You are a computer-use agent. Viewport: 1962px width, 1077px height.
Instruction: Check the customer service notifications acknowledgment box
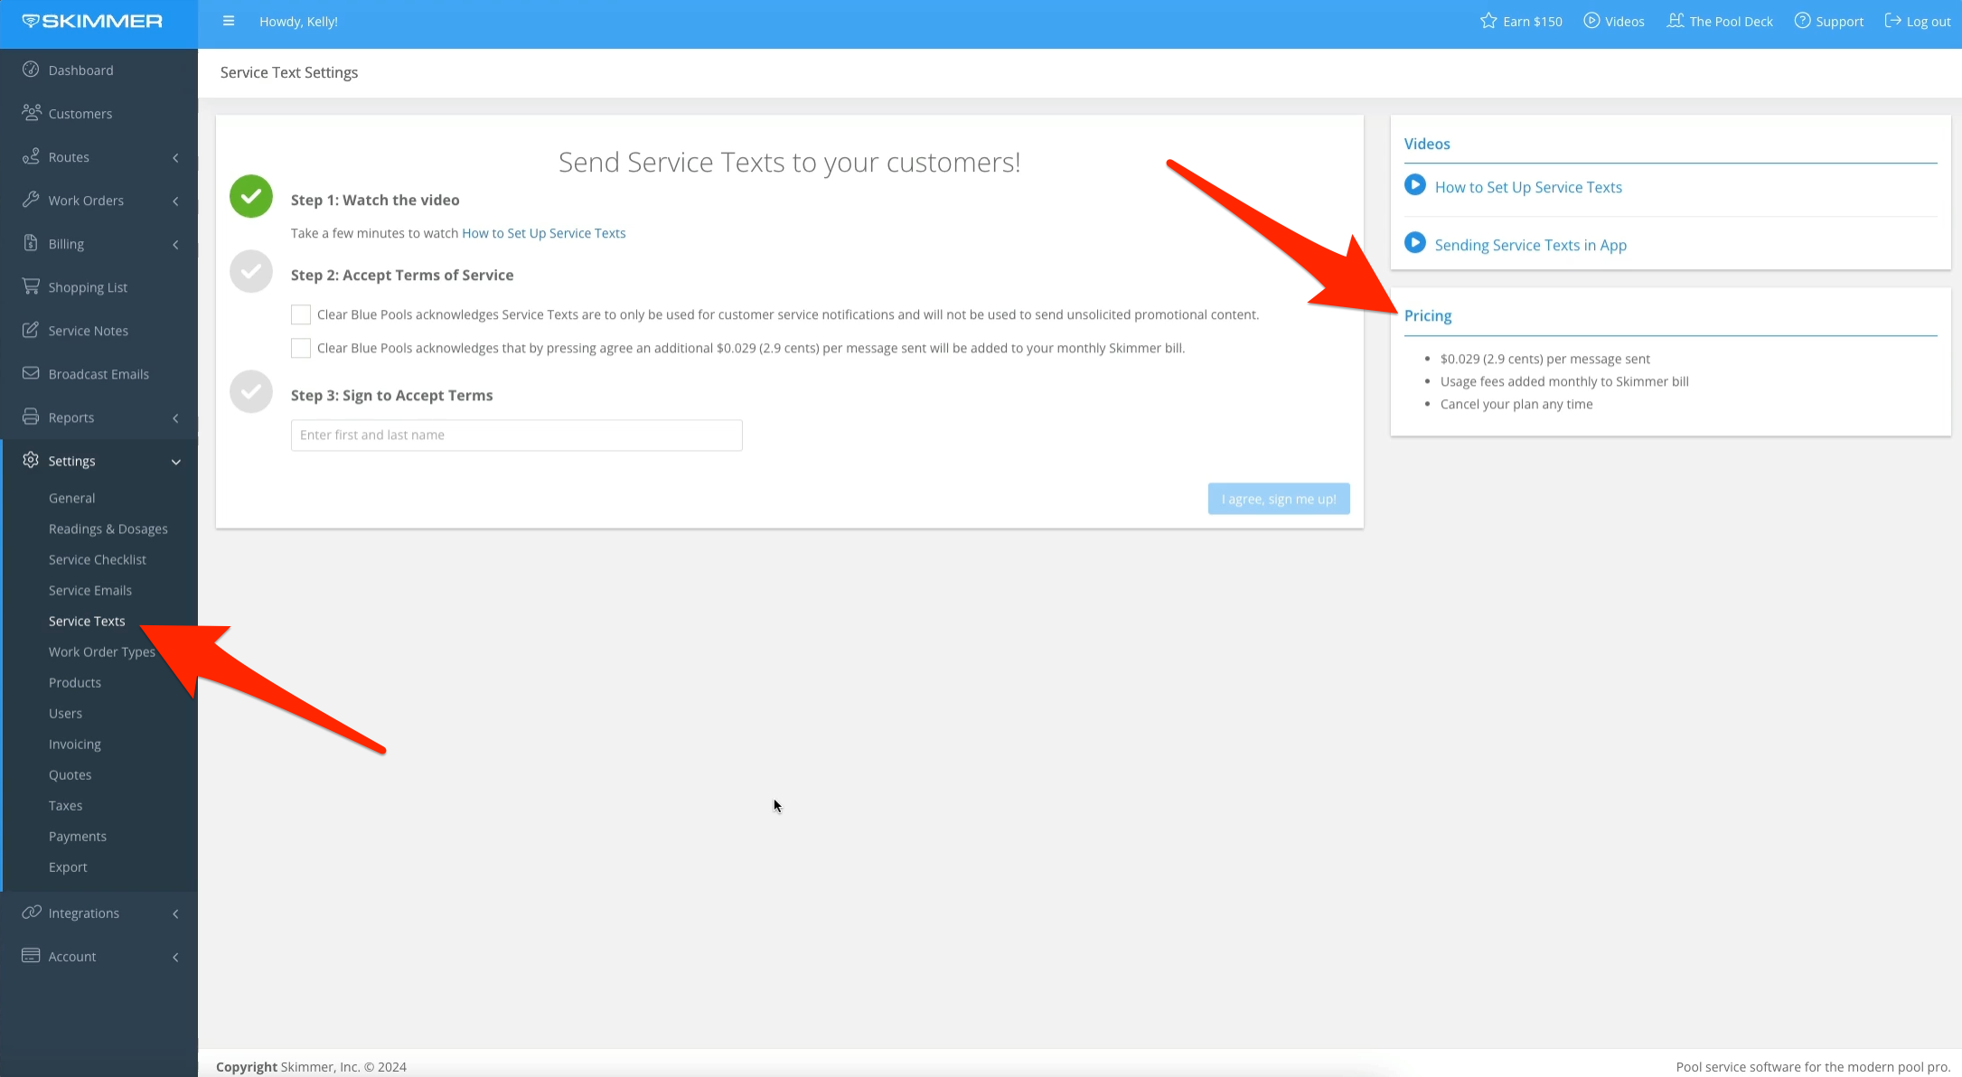[x=300, y=314]
